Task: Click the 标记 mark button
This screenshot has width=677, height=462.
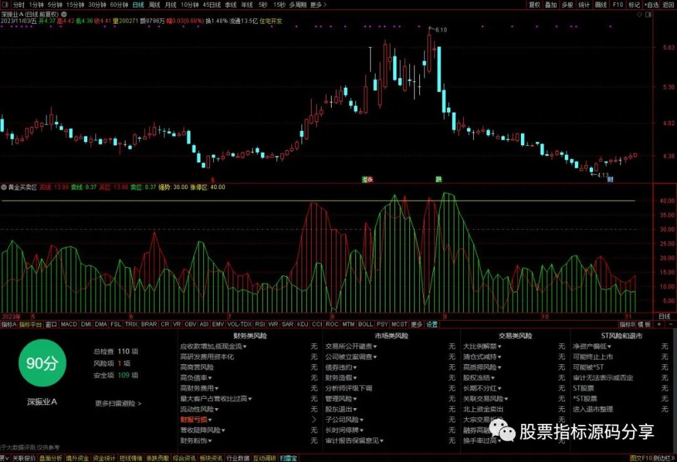Action: click(x=634, y=5)
